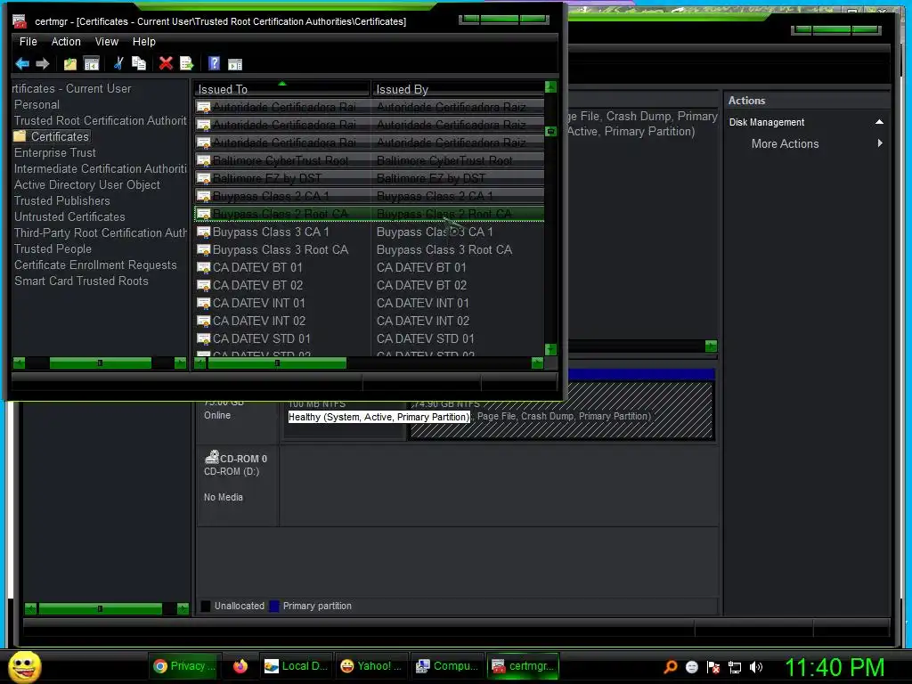Click the Firefox icon in taskbar

tap(240, 666)
